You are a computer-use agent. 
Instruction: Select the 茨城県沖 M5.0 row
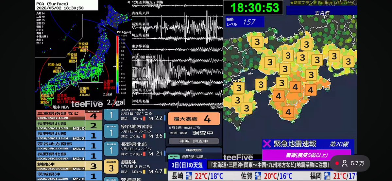(69, 176)
